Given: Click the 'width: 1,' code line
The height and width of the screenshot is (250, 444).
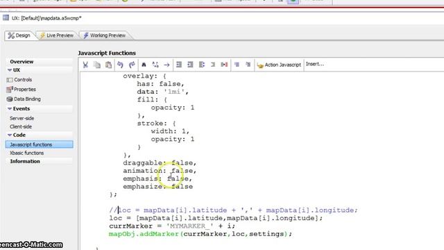Looking at the screenshot, I should click(x=170, y=131).
